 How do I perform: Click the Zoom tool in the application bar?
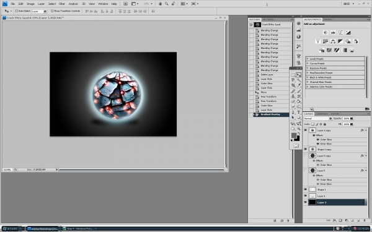(x=167, y=4)
